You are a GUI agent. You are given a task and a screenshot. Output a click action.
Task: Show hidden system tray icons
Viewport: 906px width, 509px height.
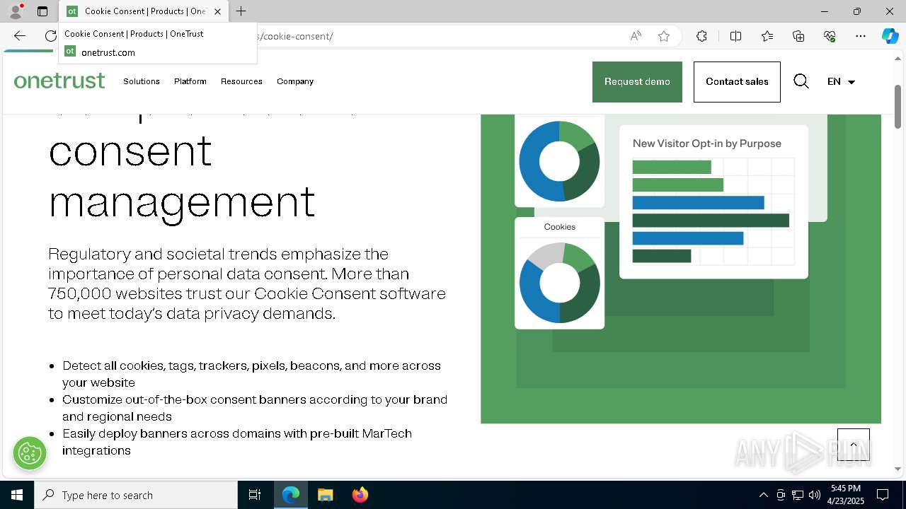coord(763,495)
